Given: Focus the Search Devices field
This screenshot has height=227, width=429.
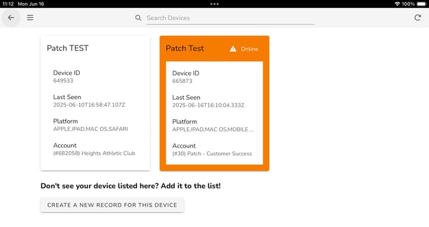Looking at the screenshot, I should pos(230,18).
